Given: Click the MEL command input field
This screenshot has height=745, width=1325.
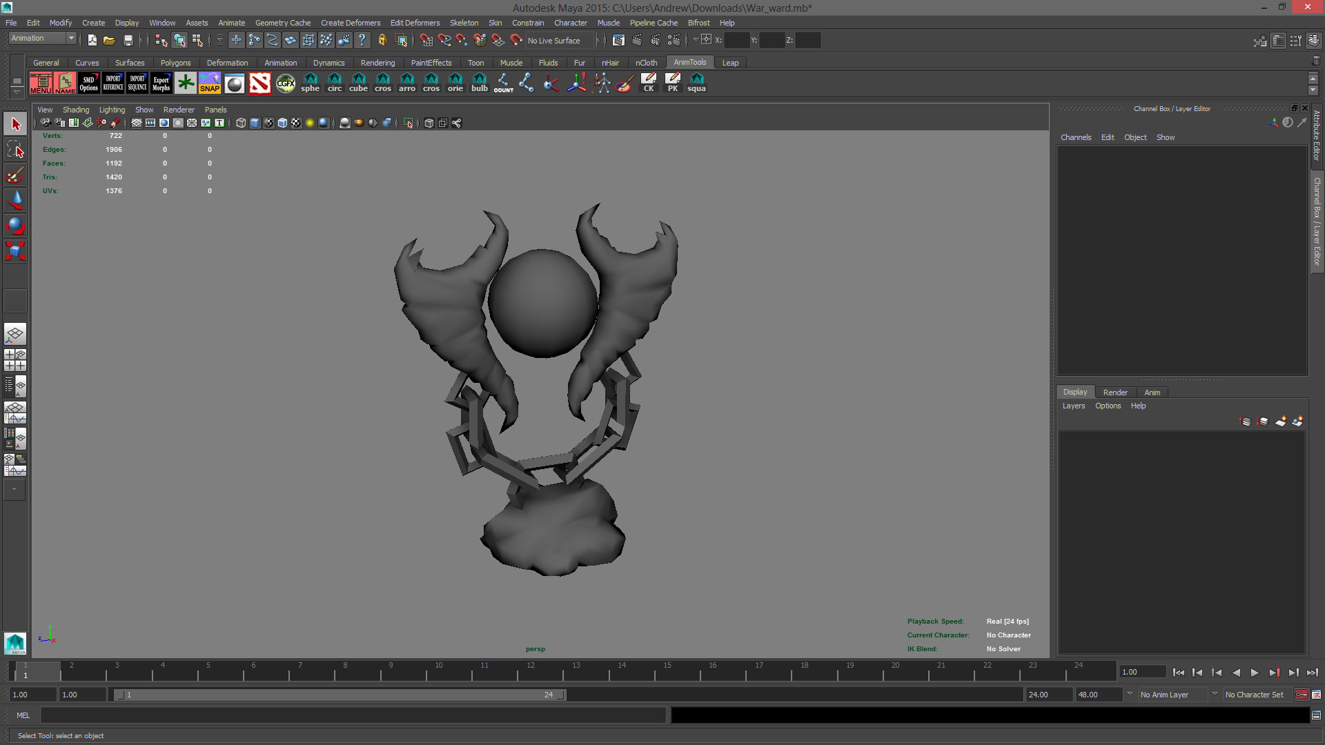Looking at the screenshot, I should coord(352,715).
